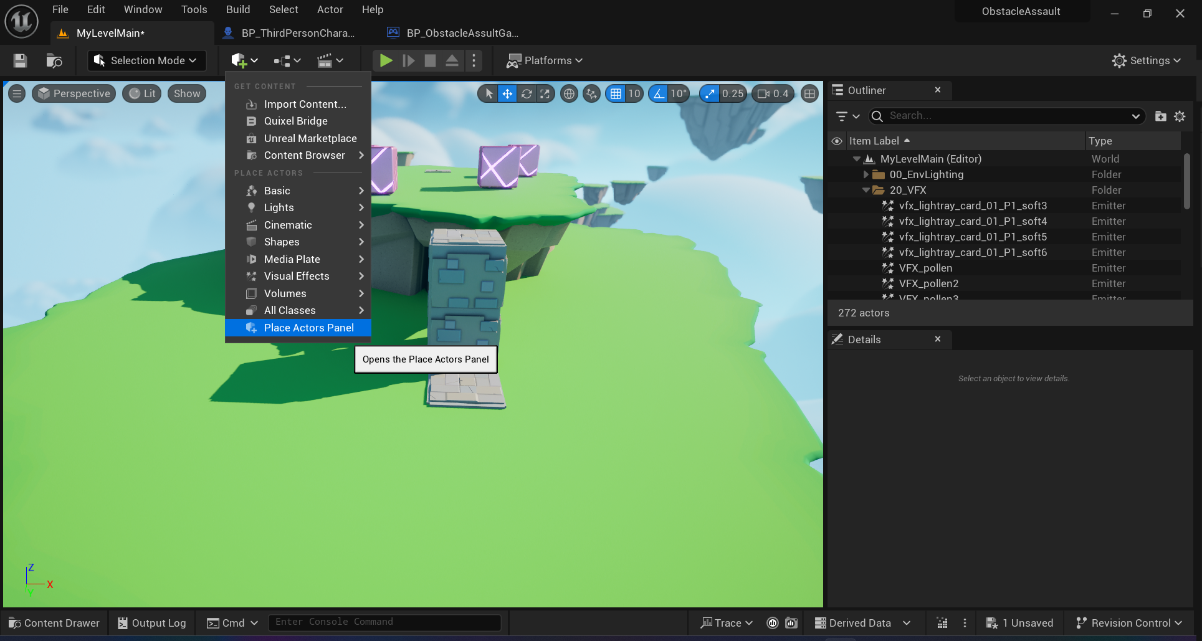Viewport: 1202px width, 641px height.
Task: Focus the Outliner search field
Action: point(1006,116)
